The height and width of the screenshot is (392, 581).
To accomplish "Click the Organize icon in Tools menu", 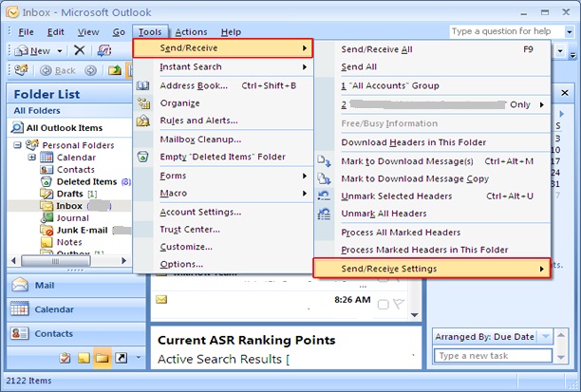I will (x=143, y=103).
